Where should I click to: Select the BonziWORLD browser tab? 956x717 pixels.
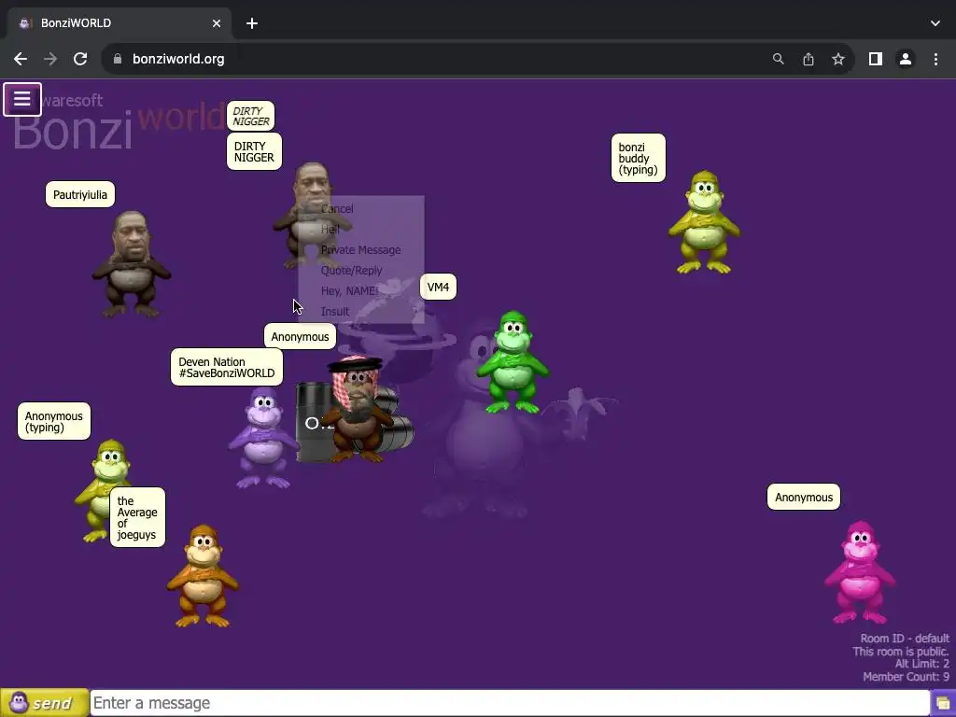pyautogui.click(x=119, y=23)
